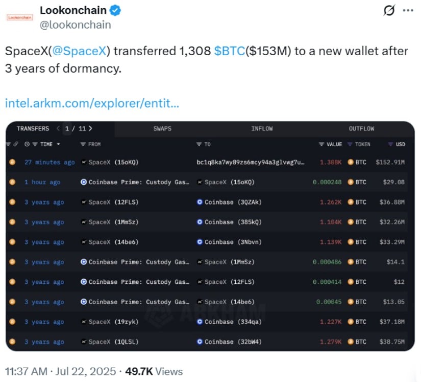Click the Coinbase Prime icon in the 1 hour ago row
Screen dimensions: 421x382
(x=84, y=182)
